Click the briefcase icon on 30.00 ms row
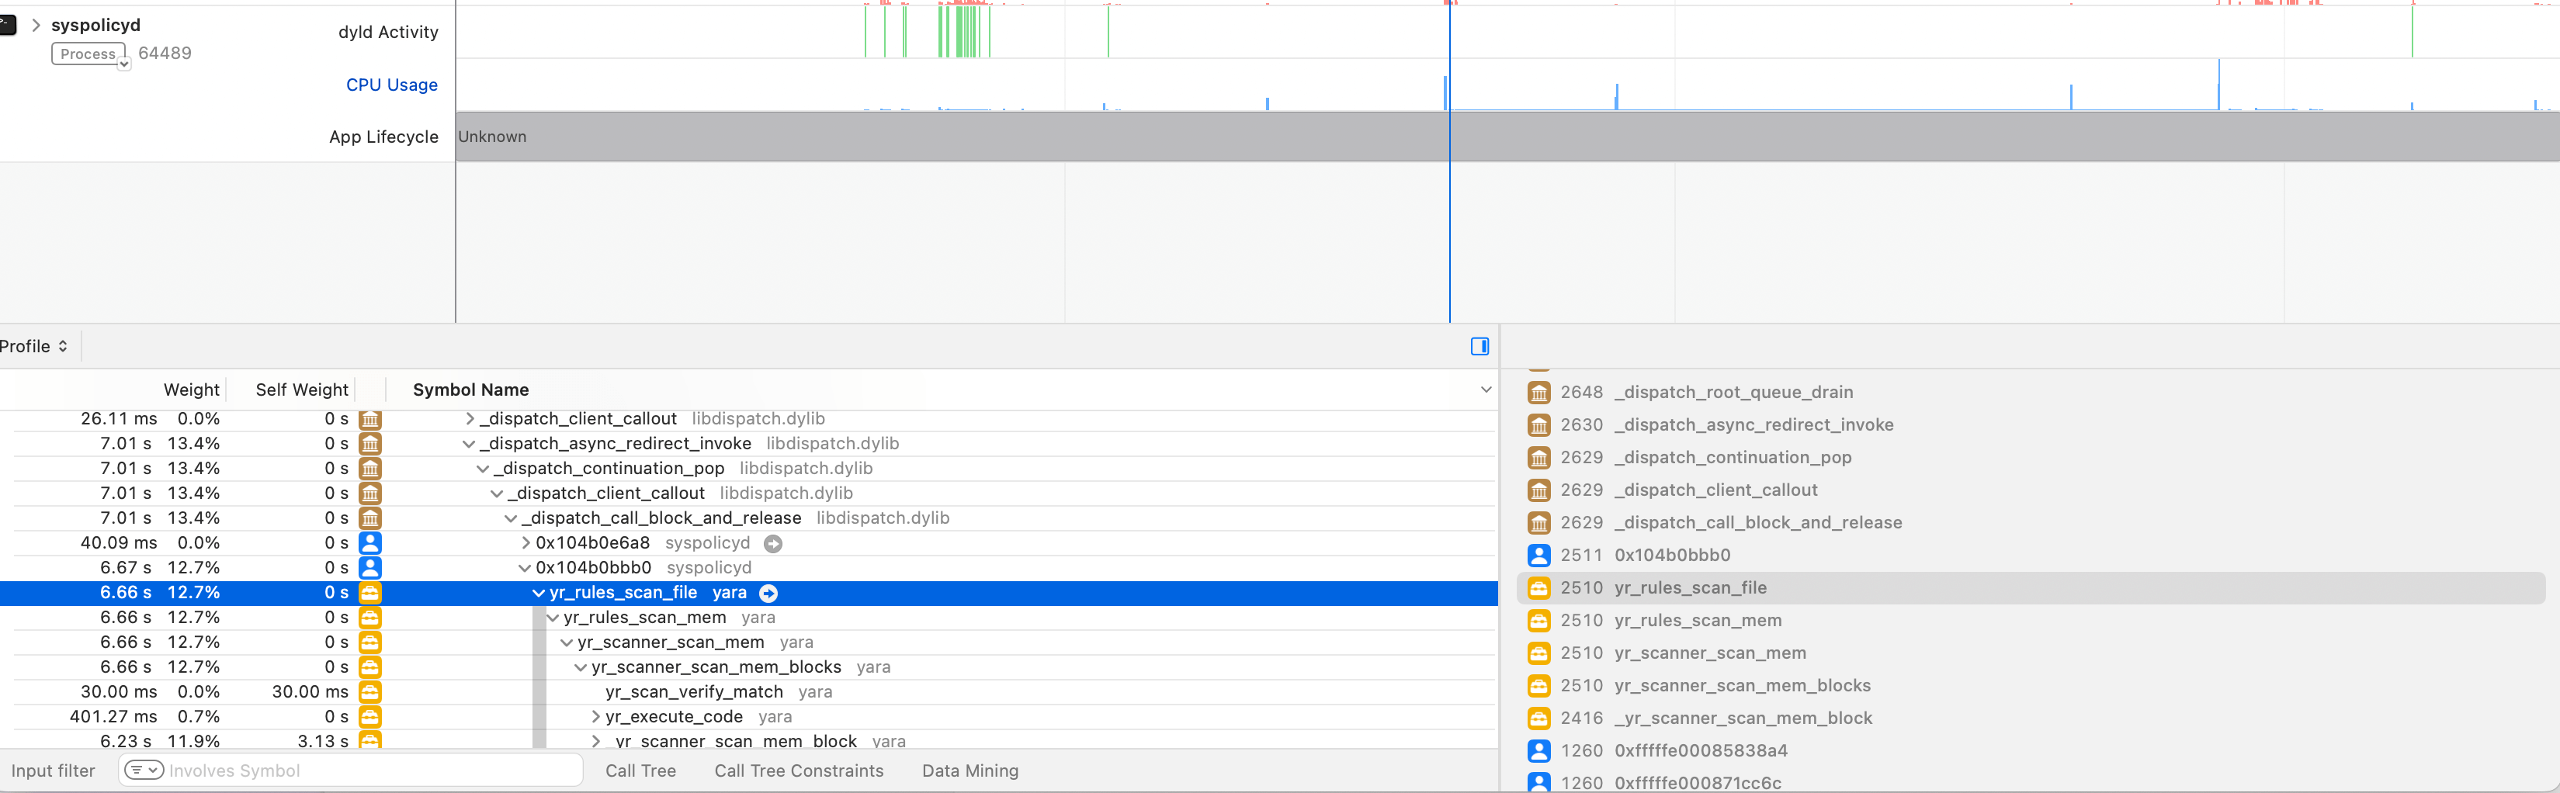Screen dimensions: 2560x793 pyautogui.click(x=369, y=691)
